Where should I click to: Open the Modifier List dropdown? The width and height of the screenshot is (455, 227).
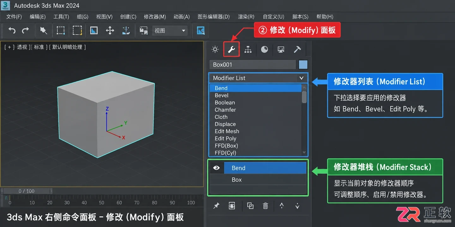[258, 78]
